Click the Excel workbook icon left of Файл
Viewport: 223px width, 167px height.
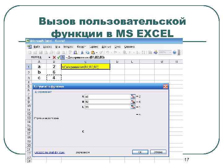click(29, 47)
